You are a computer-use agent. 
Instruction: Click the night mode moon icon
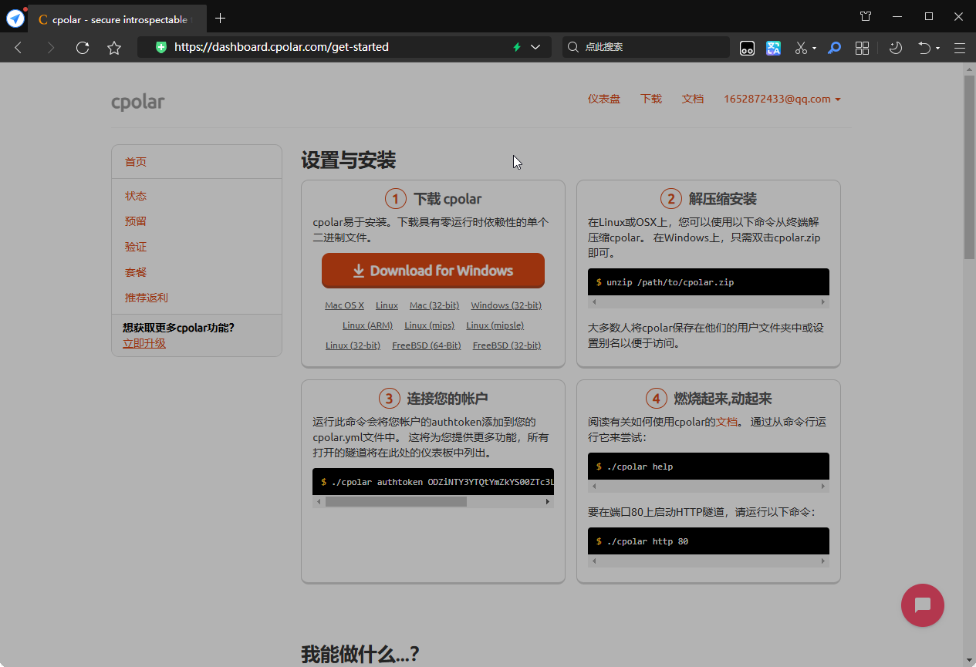tap(896, 48)
